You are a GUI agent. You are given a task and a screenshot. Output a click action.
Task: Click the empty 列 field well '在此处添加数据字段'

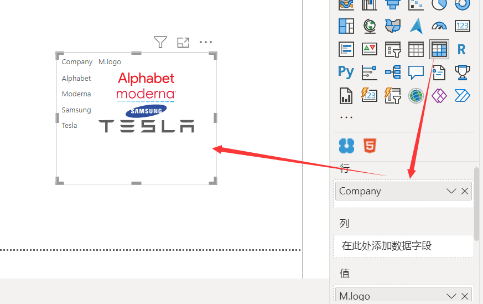tap(403, 246)
